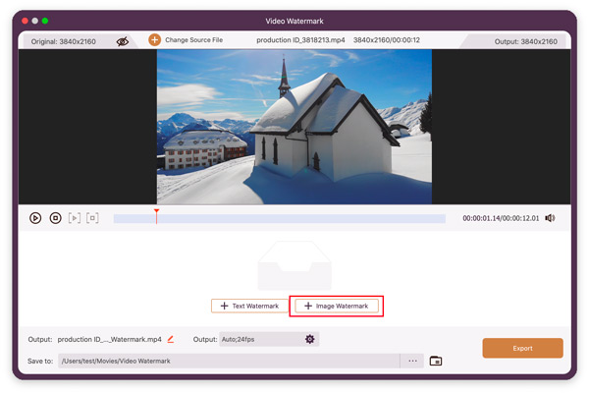Click the Save to path field
589x394 pixels.
(229, 361)
